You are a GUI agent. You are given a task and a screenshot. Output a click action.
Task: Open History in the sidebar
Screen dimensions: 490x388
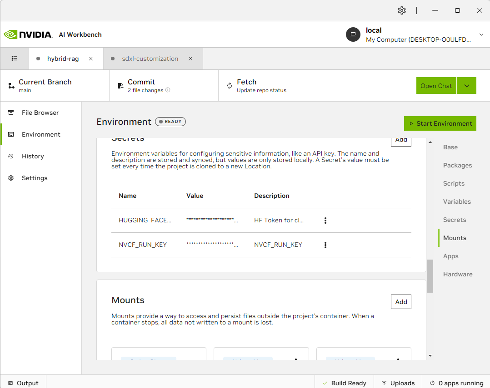click(x=33, y=156)
